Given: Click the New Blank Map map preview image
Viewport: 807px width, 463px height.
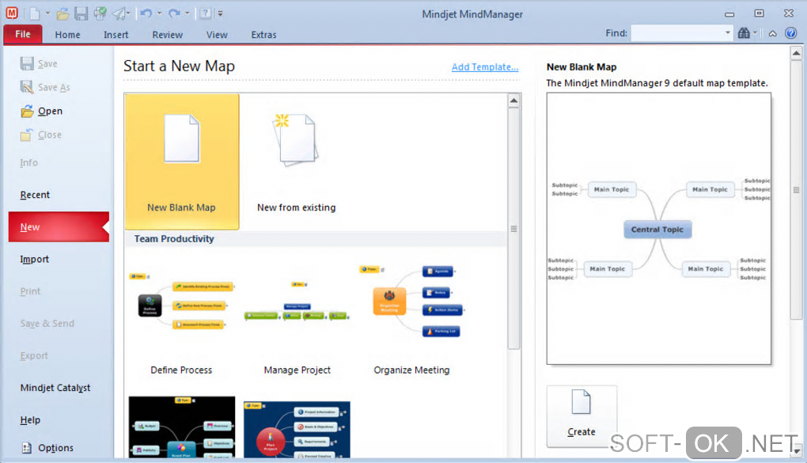Looking at the screenshot, I should [659, 229].
